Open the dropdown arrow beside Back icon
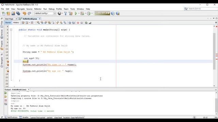 (x=29, y=23)
